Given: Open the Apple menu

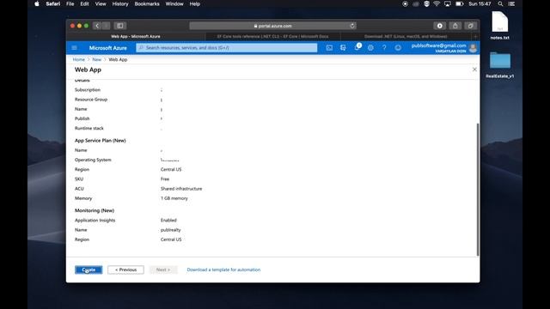Looking at the screenshot, I should pyautogui.click(x=37, y=3).
